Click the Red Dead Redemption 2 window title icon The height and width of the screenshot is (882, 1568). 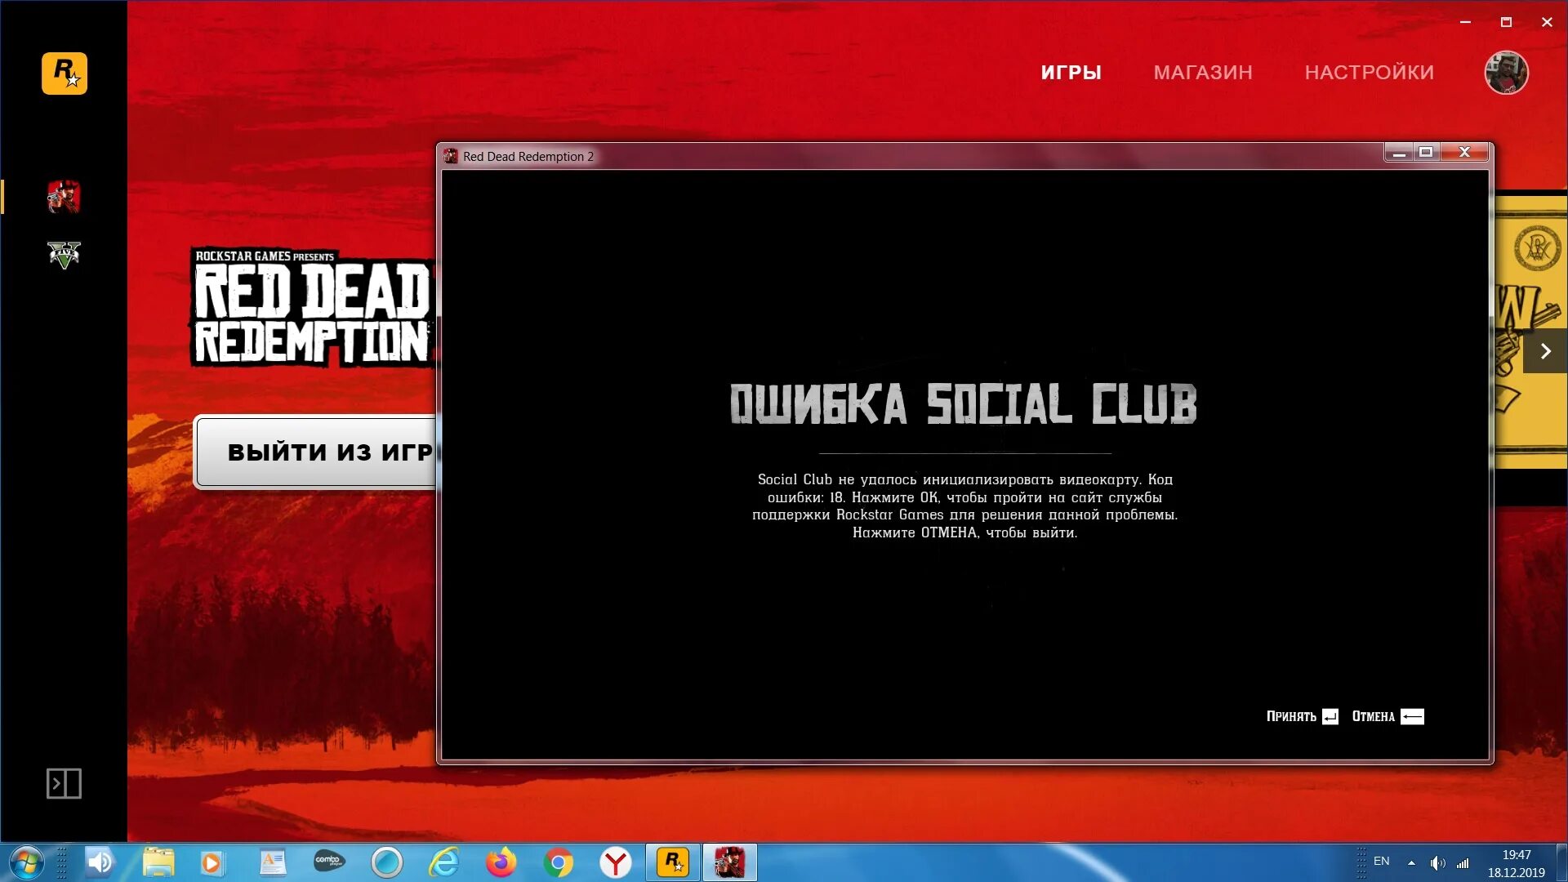(451, 156)
